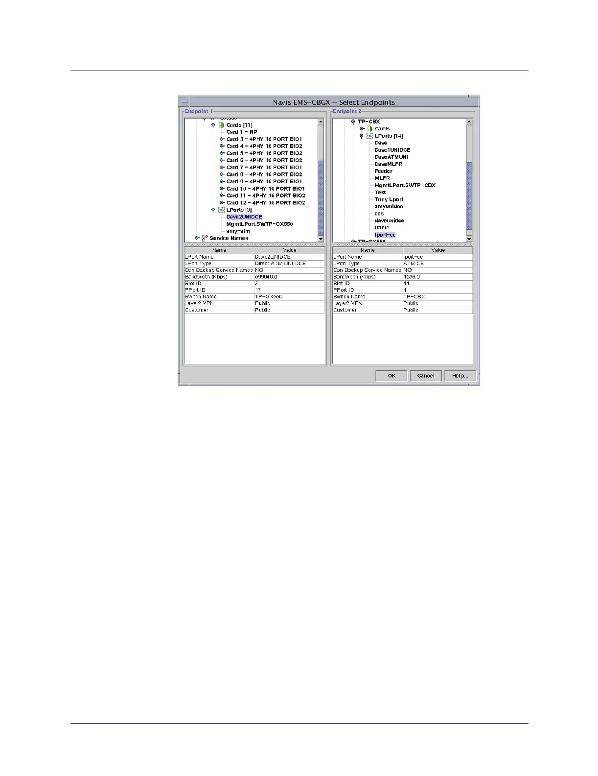Collapse the LPorts [14] node
The width and height of the screenshot is (598, 776).
point(362,136)
